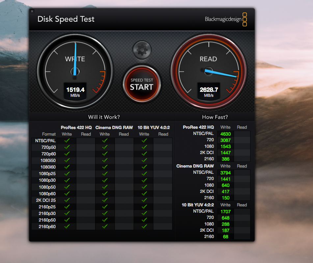Click the Read speed gauge

pos(209,71)
